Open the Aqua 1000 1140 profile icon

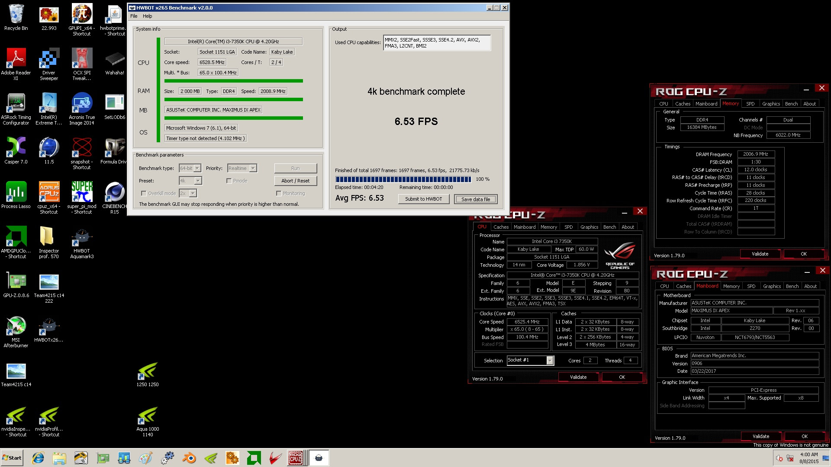(148, 421)
